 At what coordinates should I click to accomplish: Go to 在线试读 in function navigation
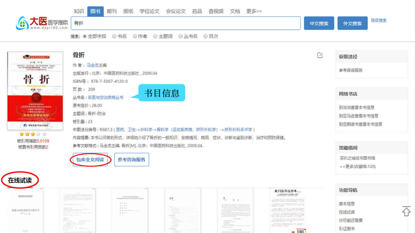click(347, 212)
